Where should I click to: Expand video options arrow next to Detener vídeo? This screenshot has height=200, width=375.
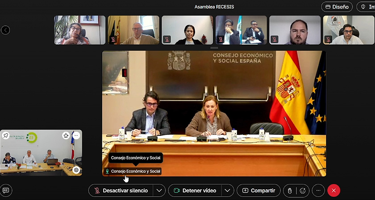[x=228, y=191]
